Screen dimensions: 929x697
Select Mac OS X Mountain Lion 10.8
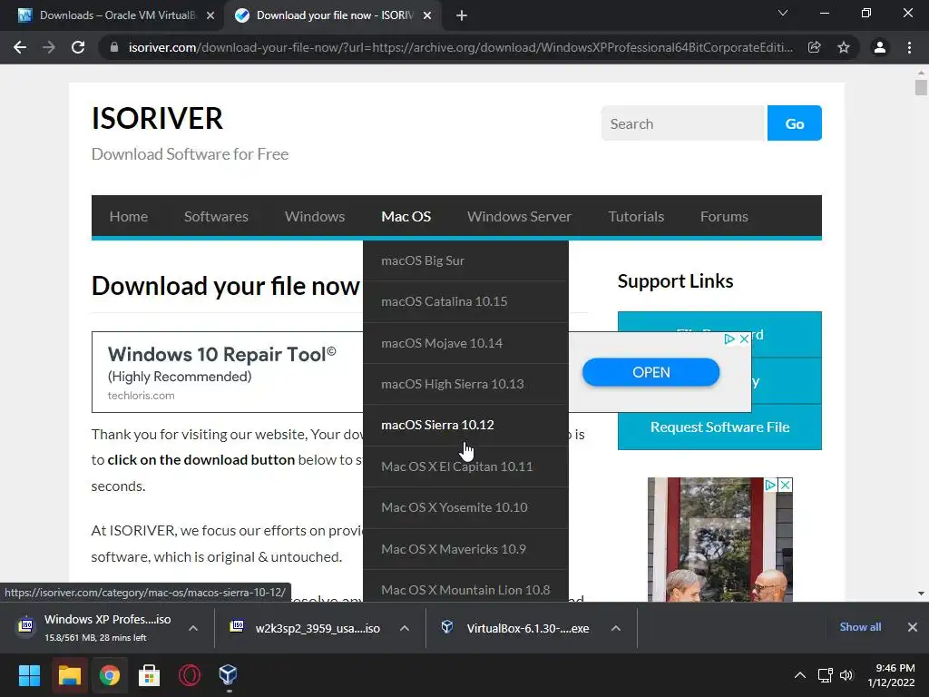(x=465, y=587)
